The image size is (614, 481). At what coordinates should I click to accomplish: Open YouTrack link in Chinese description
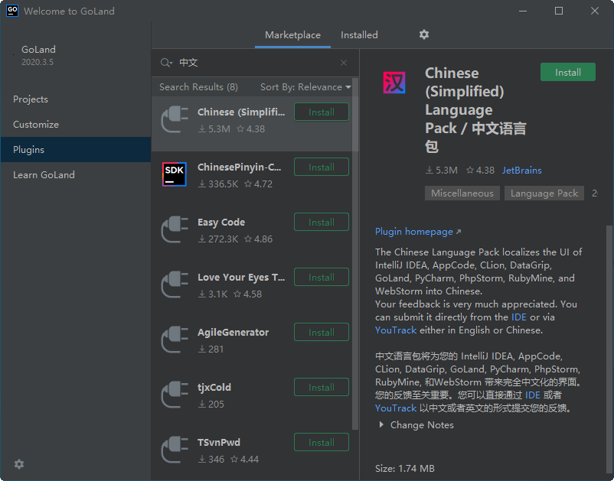396,408
